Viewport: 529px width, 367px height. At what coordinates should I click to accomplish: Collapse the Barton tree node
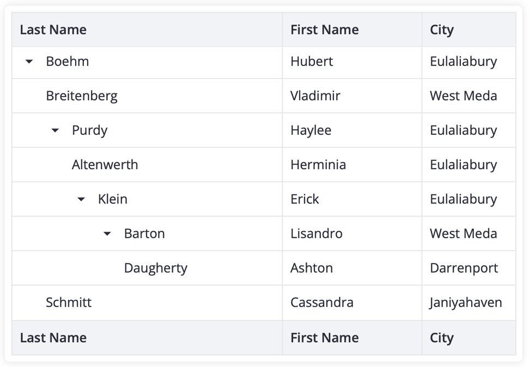pyautogui.click(x=107, y=233)
